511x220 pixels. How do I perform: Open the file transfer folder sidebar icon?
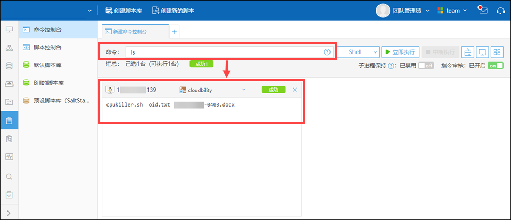pyautogui.click(x=9, y=102)
